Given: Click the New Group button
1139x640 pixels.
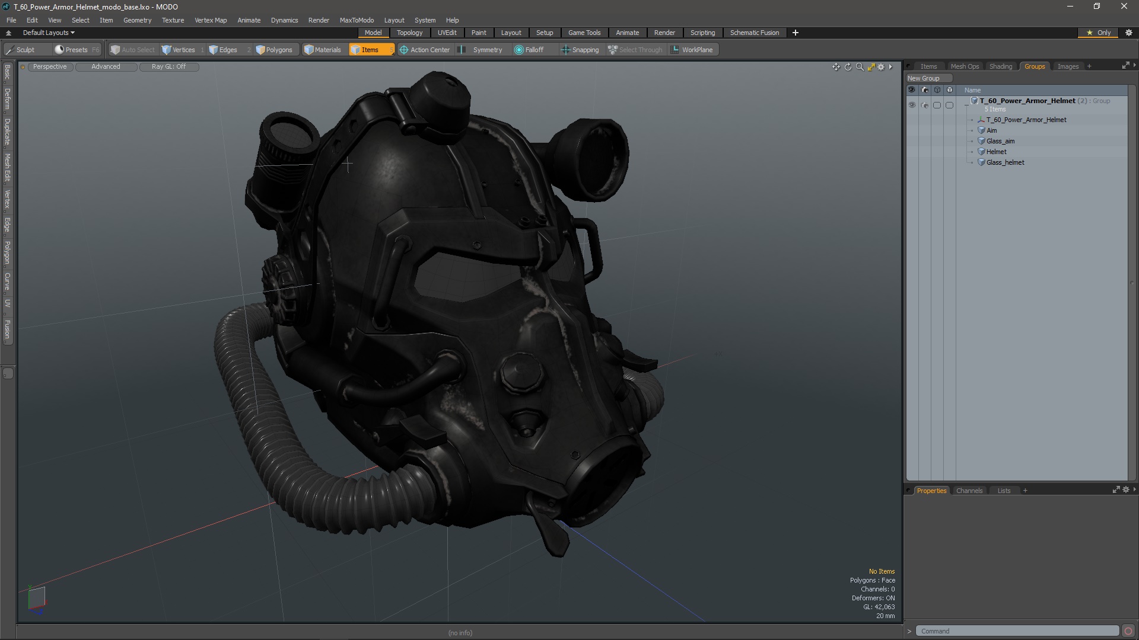Looking at the screenshot, I should (928, 78).
